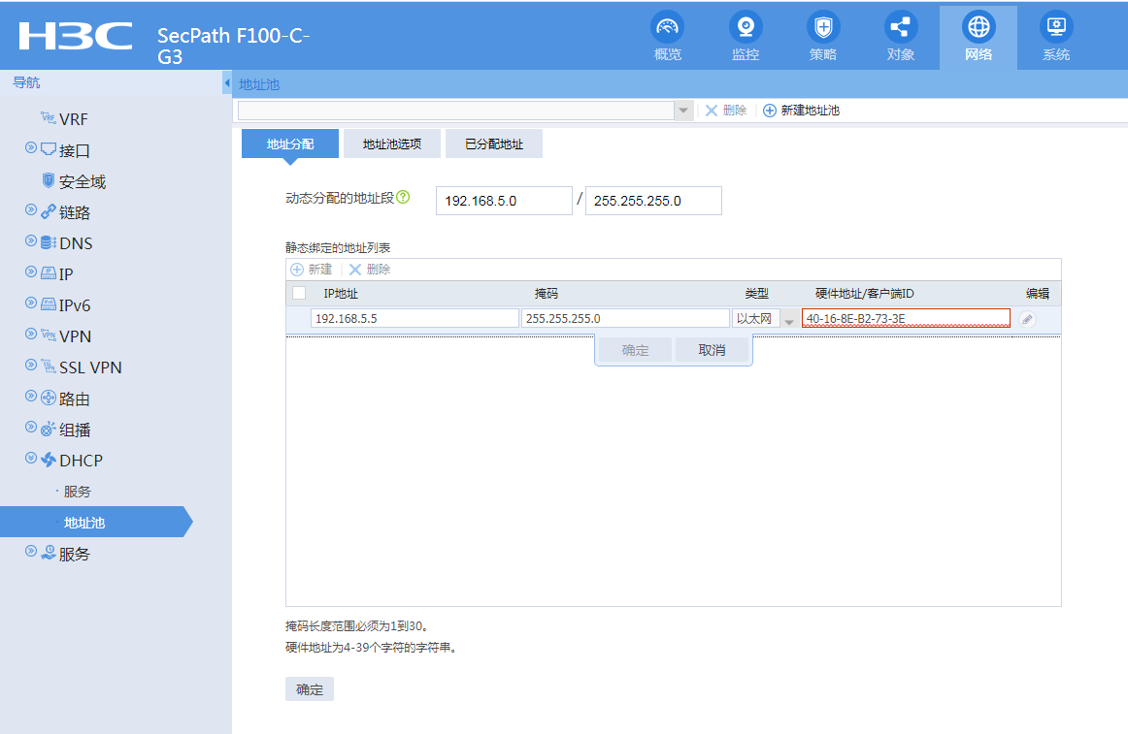This screenshot has width=1128, height=734.
Task: Click the row's 255.255.255.0 mask field
Action: (x=625, y=318)
